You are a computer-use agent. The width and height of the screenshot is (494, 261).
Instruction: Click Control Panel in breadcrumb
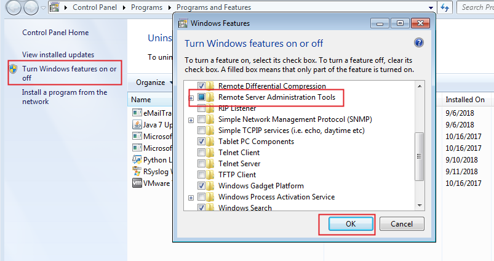[95, 7]
